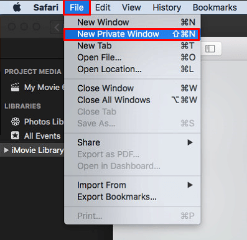Image resolution: width=247 pixels, height=240 pixels.
Task: Choose New Tab from the menu
Action: [132, 46]
